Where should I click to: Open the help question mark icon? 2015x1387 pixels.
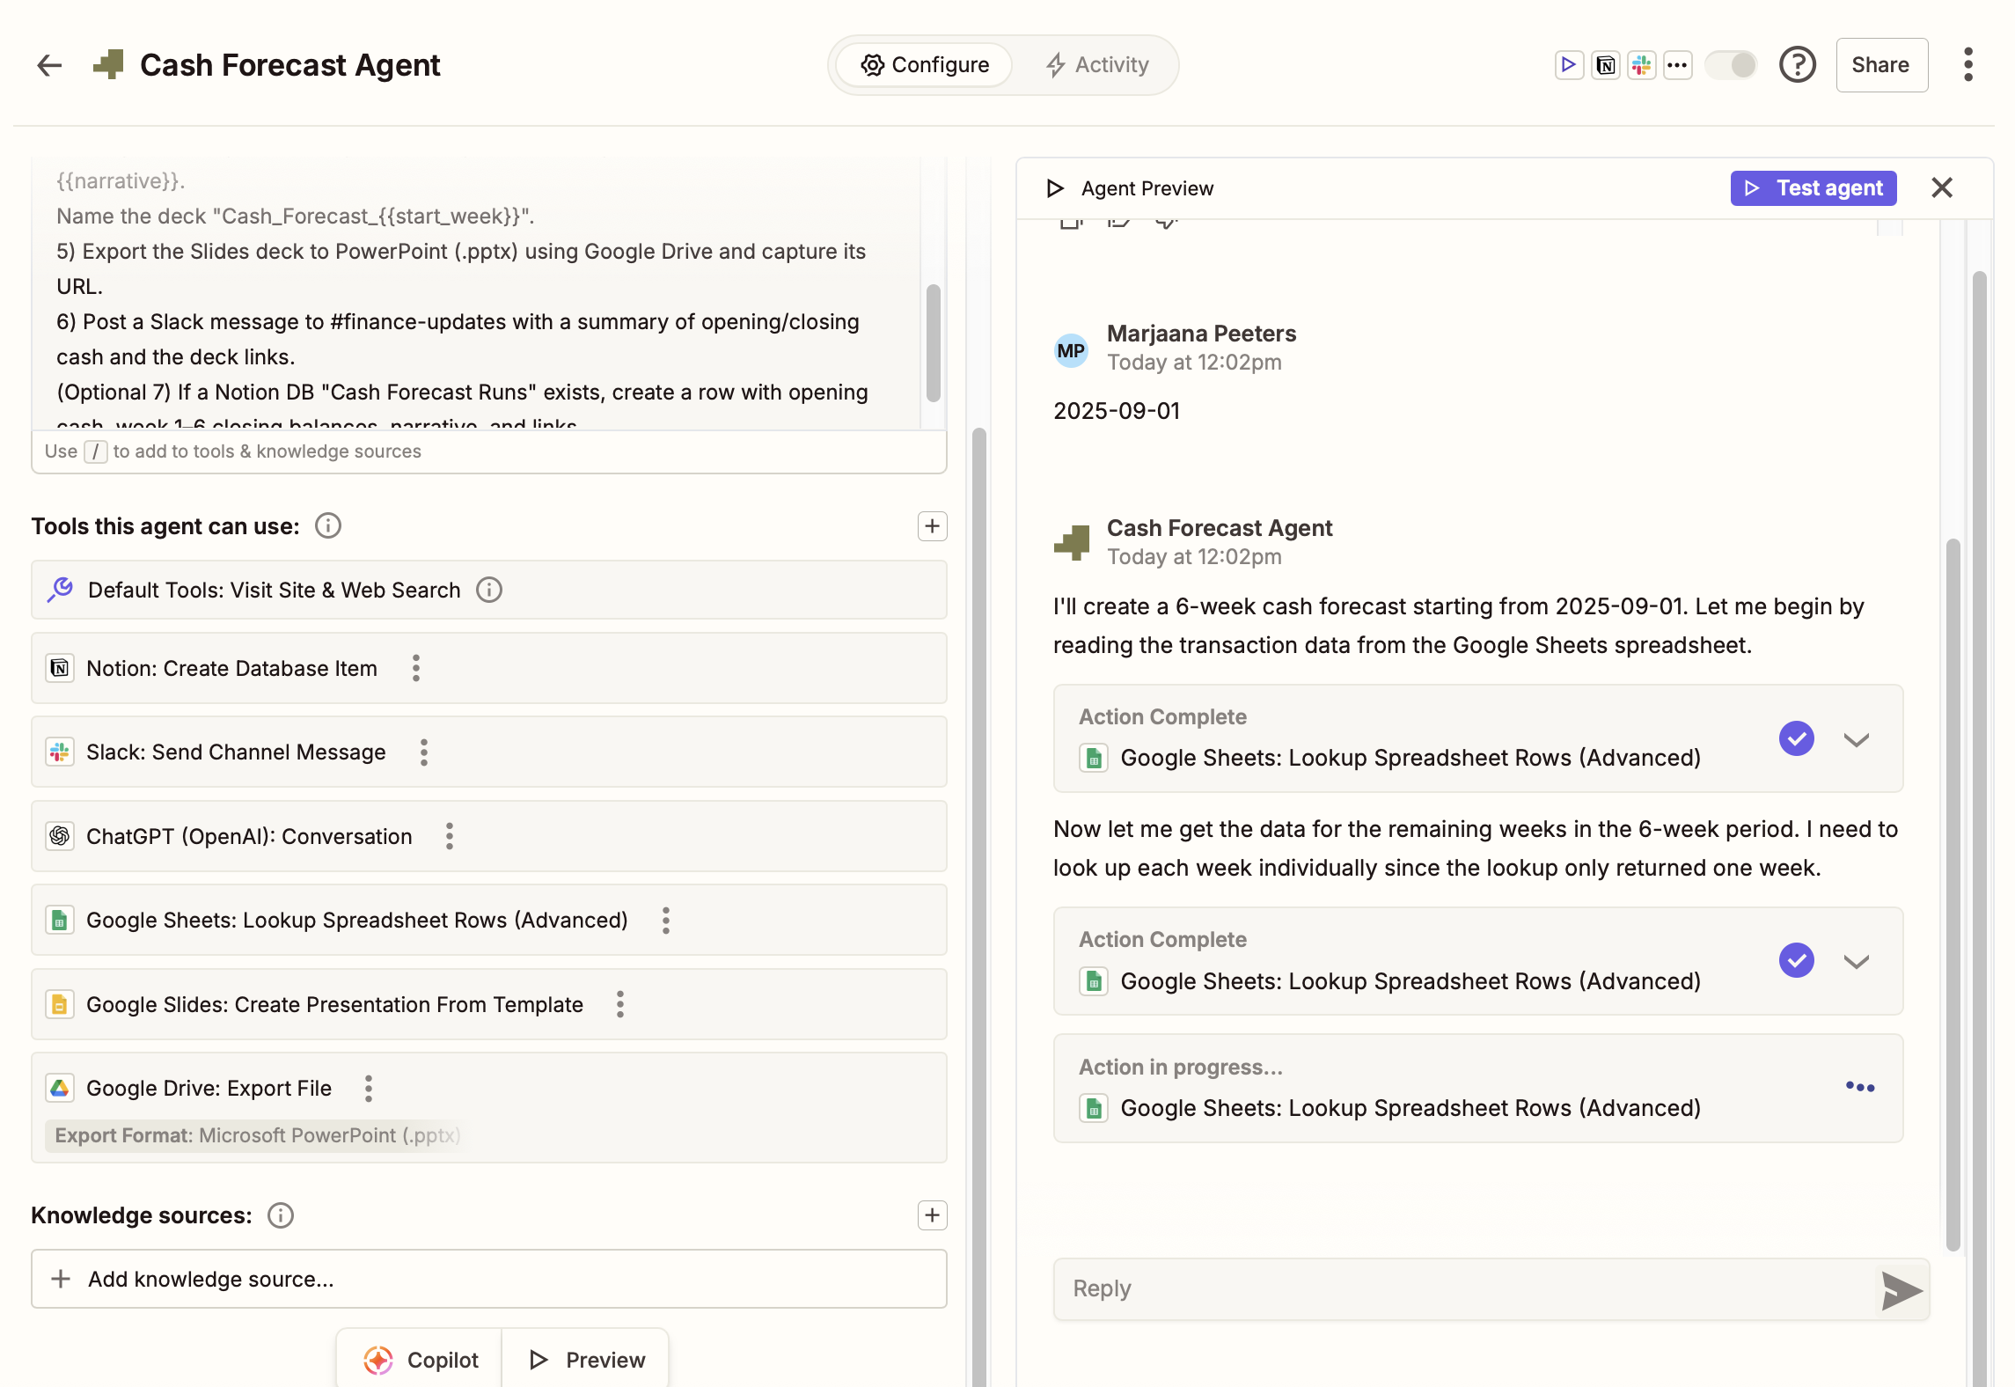pyautogui.click(x=1797, y=65)
